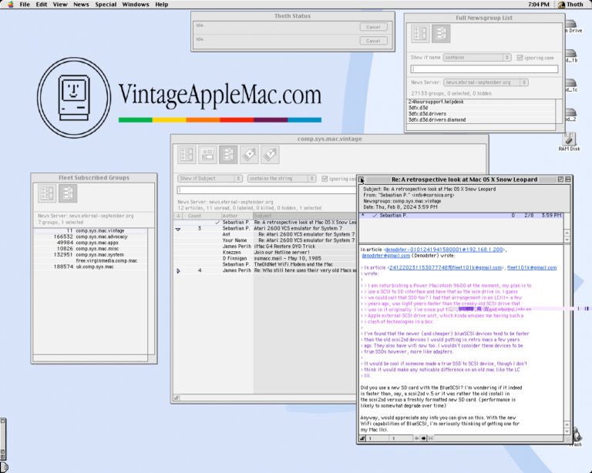592x473 pixels.
Task: Click thread pane scrollbar up arrow in article window
Action: [x=567, y=233]
